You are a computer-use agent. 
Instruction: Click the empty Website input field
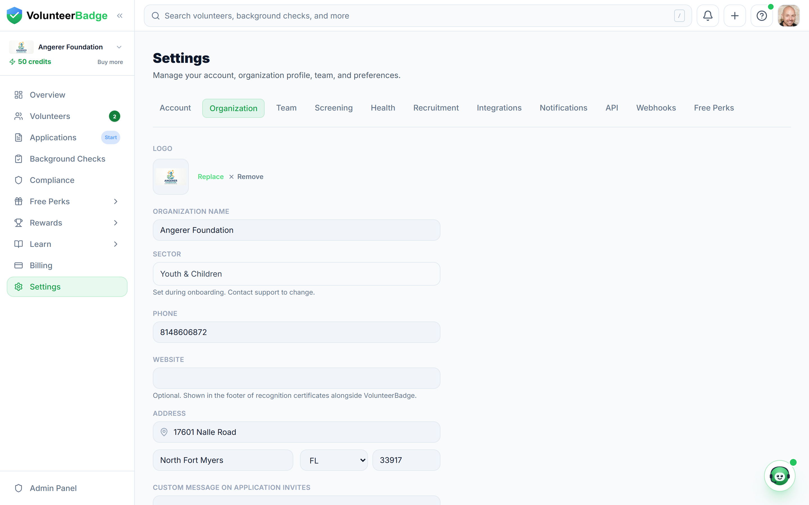[297, 378]
